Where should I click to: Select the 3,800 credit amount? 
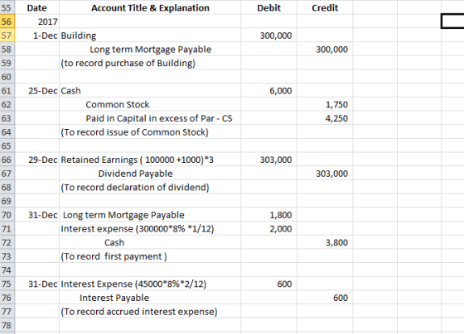325,243
